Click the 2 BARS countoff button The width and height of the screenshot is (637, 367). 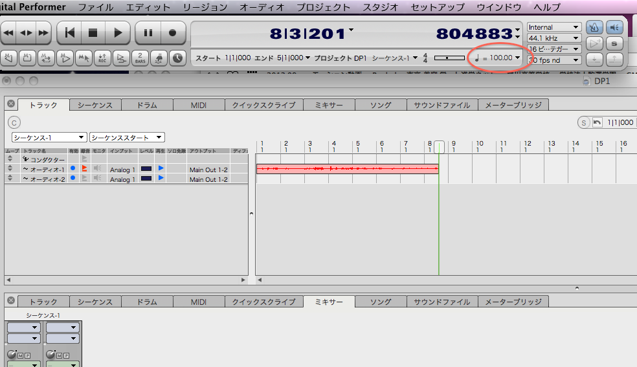click(140, 58)
